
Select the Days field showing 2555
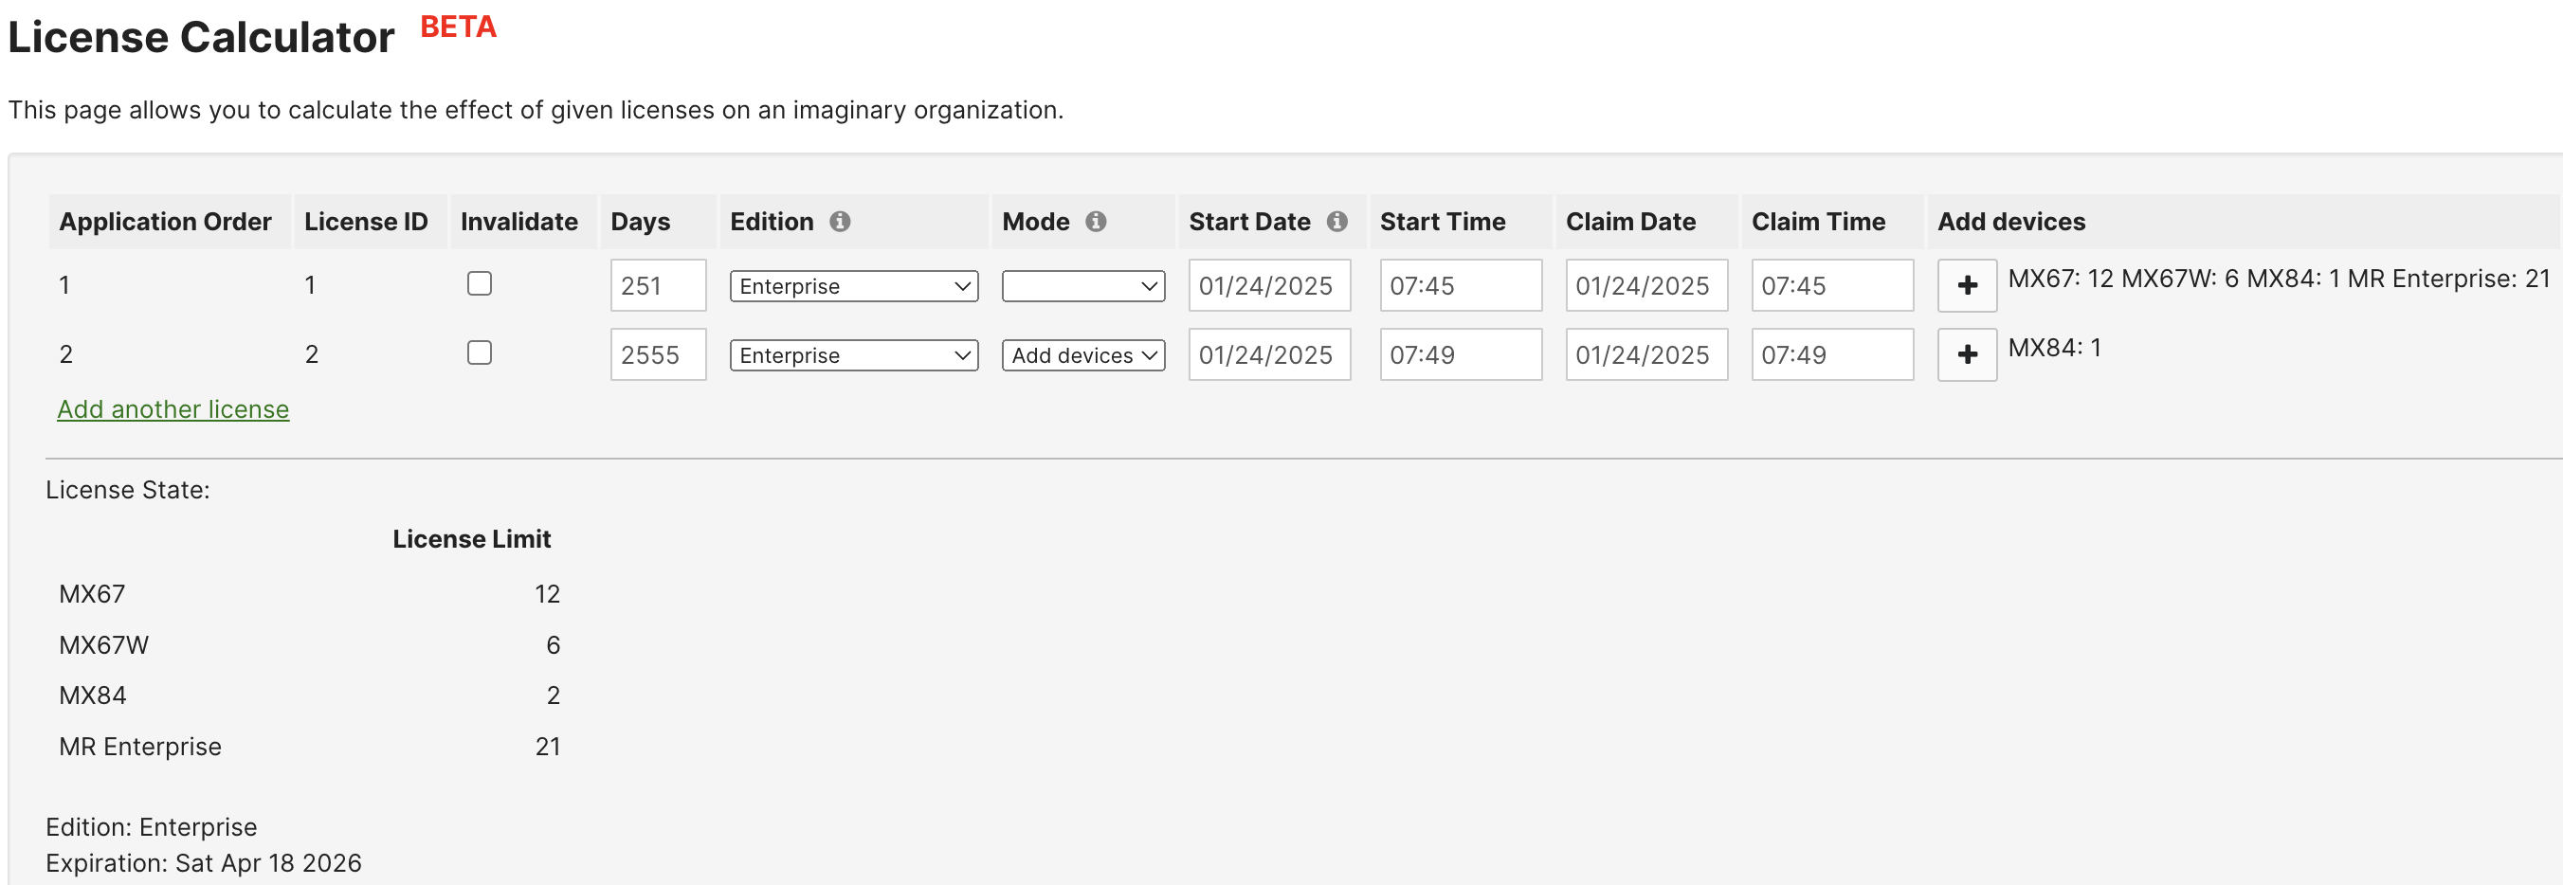(x=658, y=354)
